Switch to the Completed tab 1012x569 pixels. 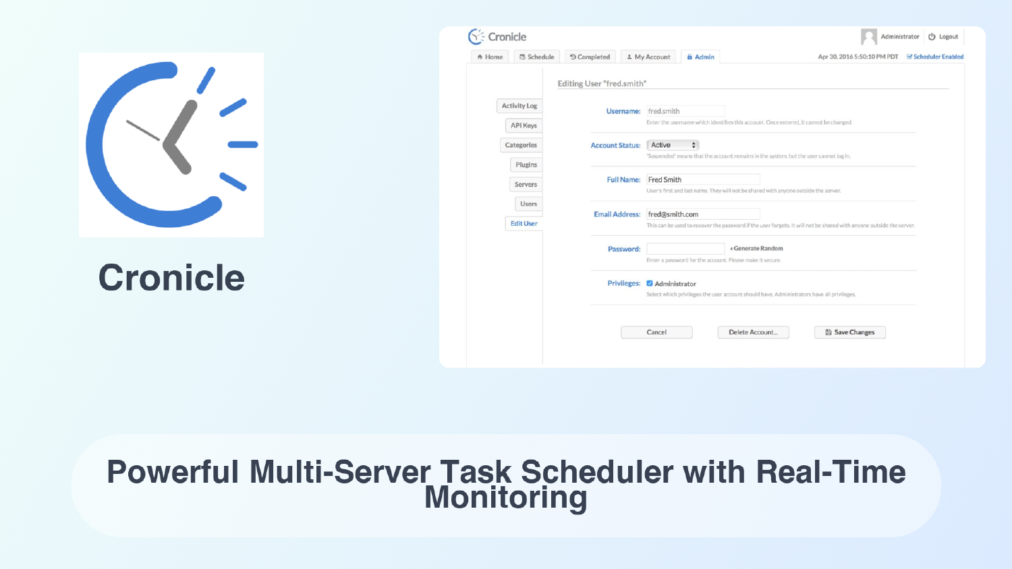590,57
